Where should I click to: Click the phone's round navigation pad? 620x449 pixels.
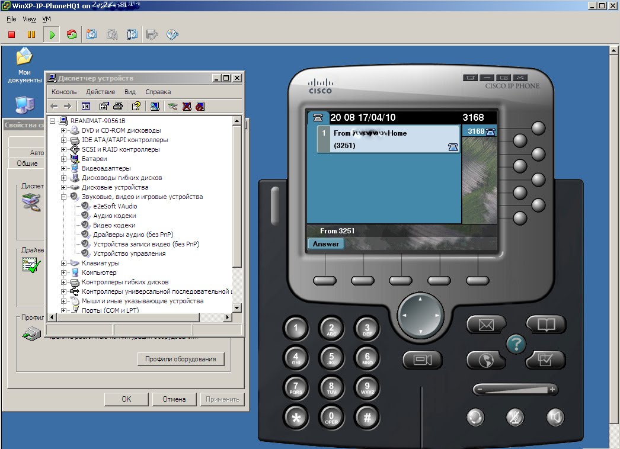click(420, 315)
